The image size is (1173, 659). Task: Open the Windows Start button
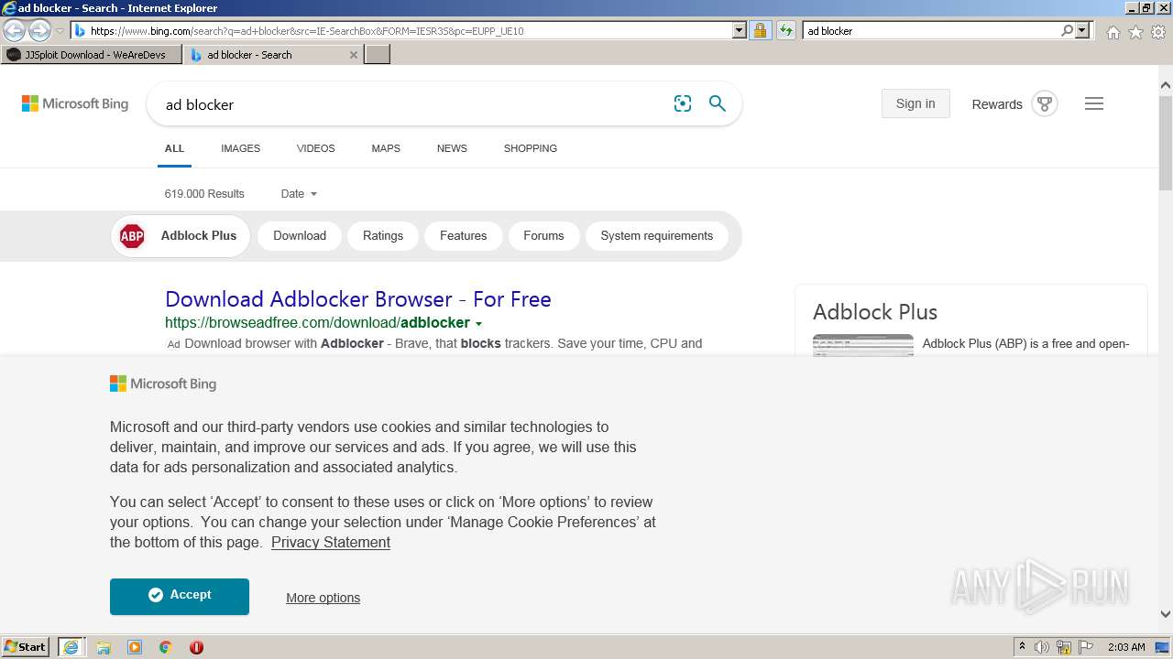pyautogui.click(x=26, y=647)
